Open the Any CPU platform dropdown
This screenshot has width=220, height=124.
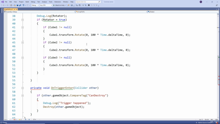46,6
